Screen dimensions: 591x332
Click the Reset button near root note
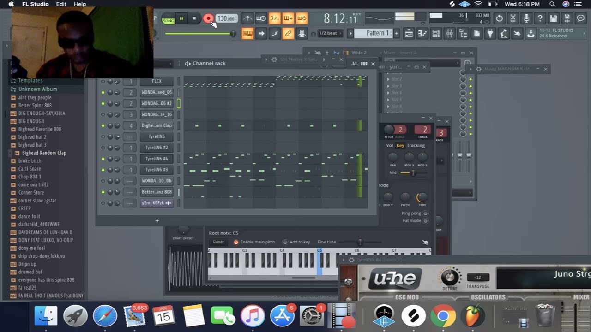click(x=218, y=242)
